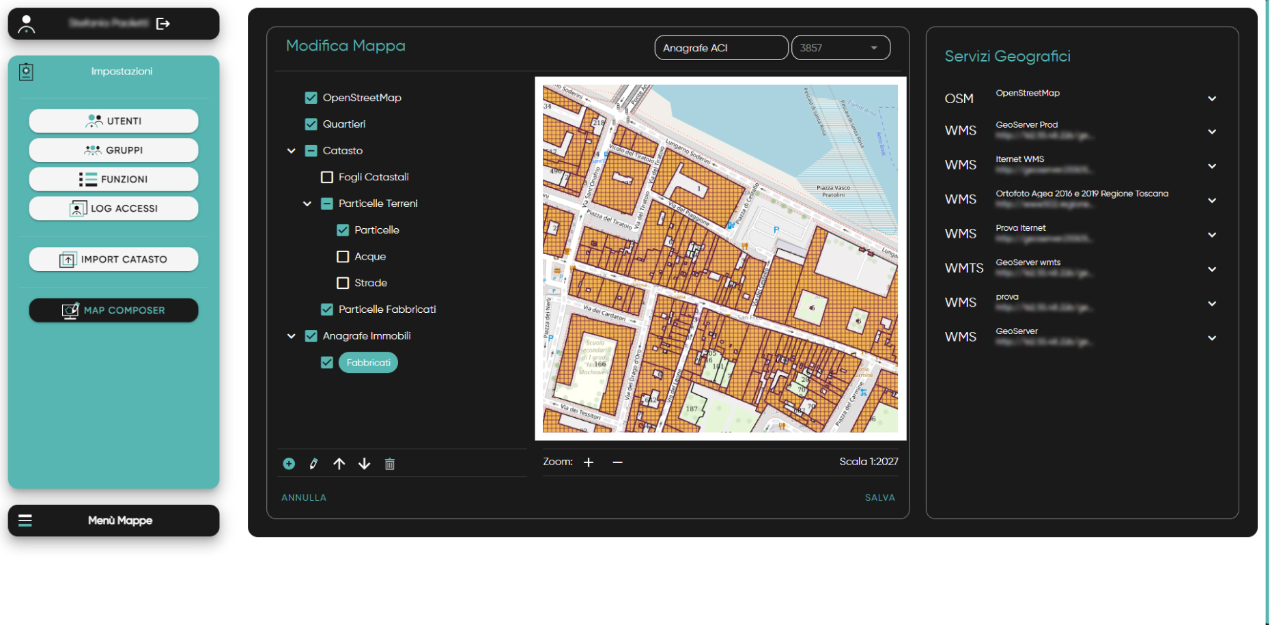Screen dimensions: 1270x625
Task: Zoom out the map with minus
Action: pos(617,462)
